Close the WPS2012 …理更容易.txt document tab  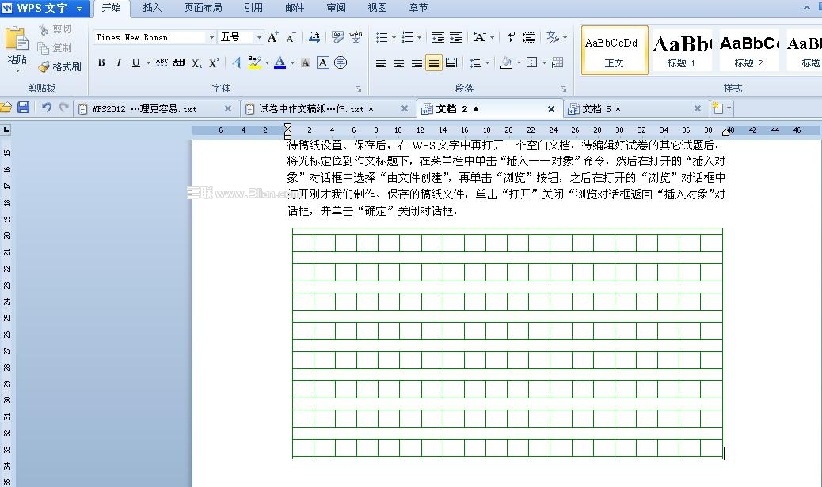coord(227,108)
